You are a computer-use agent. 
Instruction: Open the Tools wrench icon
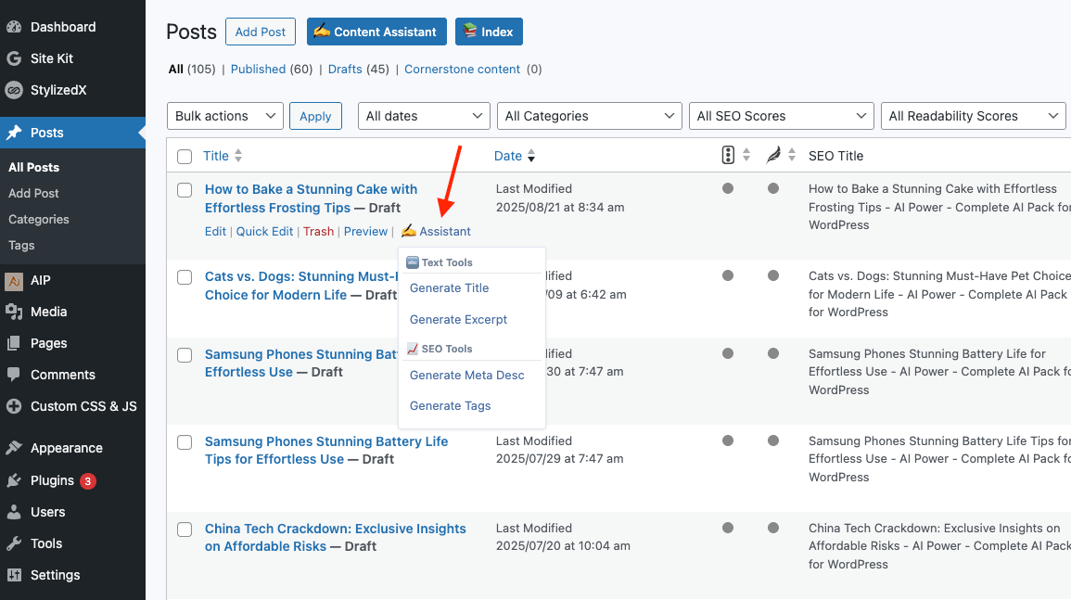tap(14, 543)
